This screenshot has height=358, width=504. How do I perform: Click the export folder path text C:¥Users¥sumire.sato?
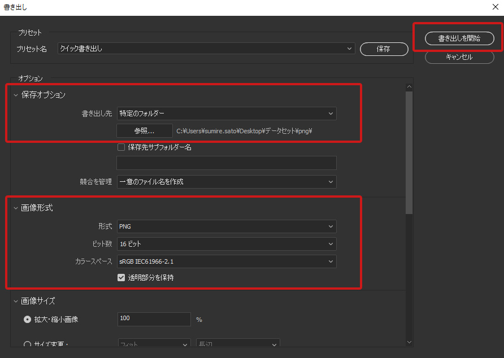click(244, 131)
